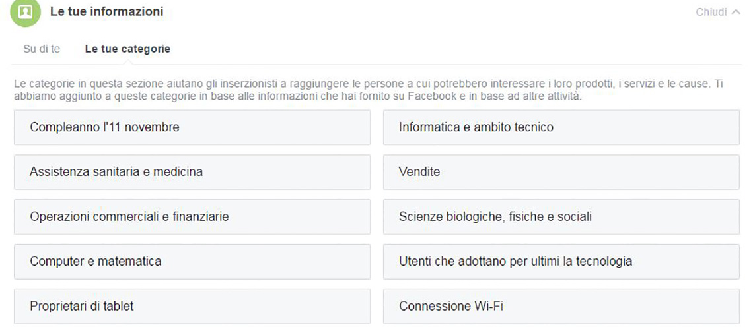Select Utenti che adottano per ultimi la tecnologia
The width and height of the screenshot is (753, 327).
coord(561,261)
